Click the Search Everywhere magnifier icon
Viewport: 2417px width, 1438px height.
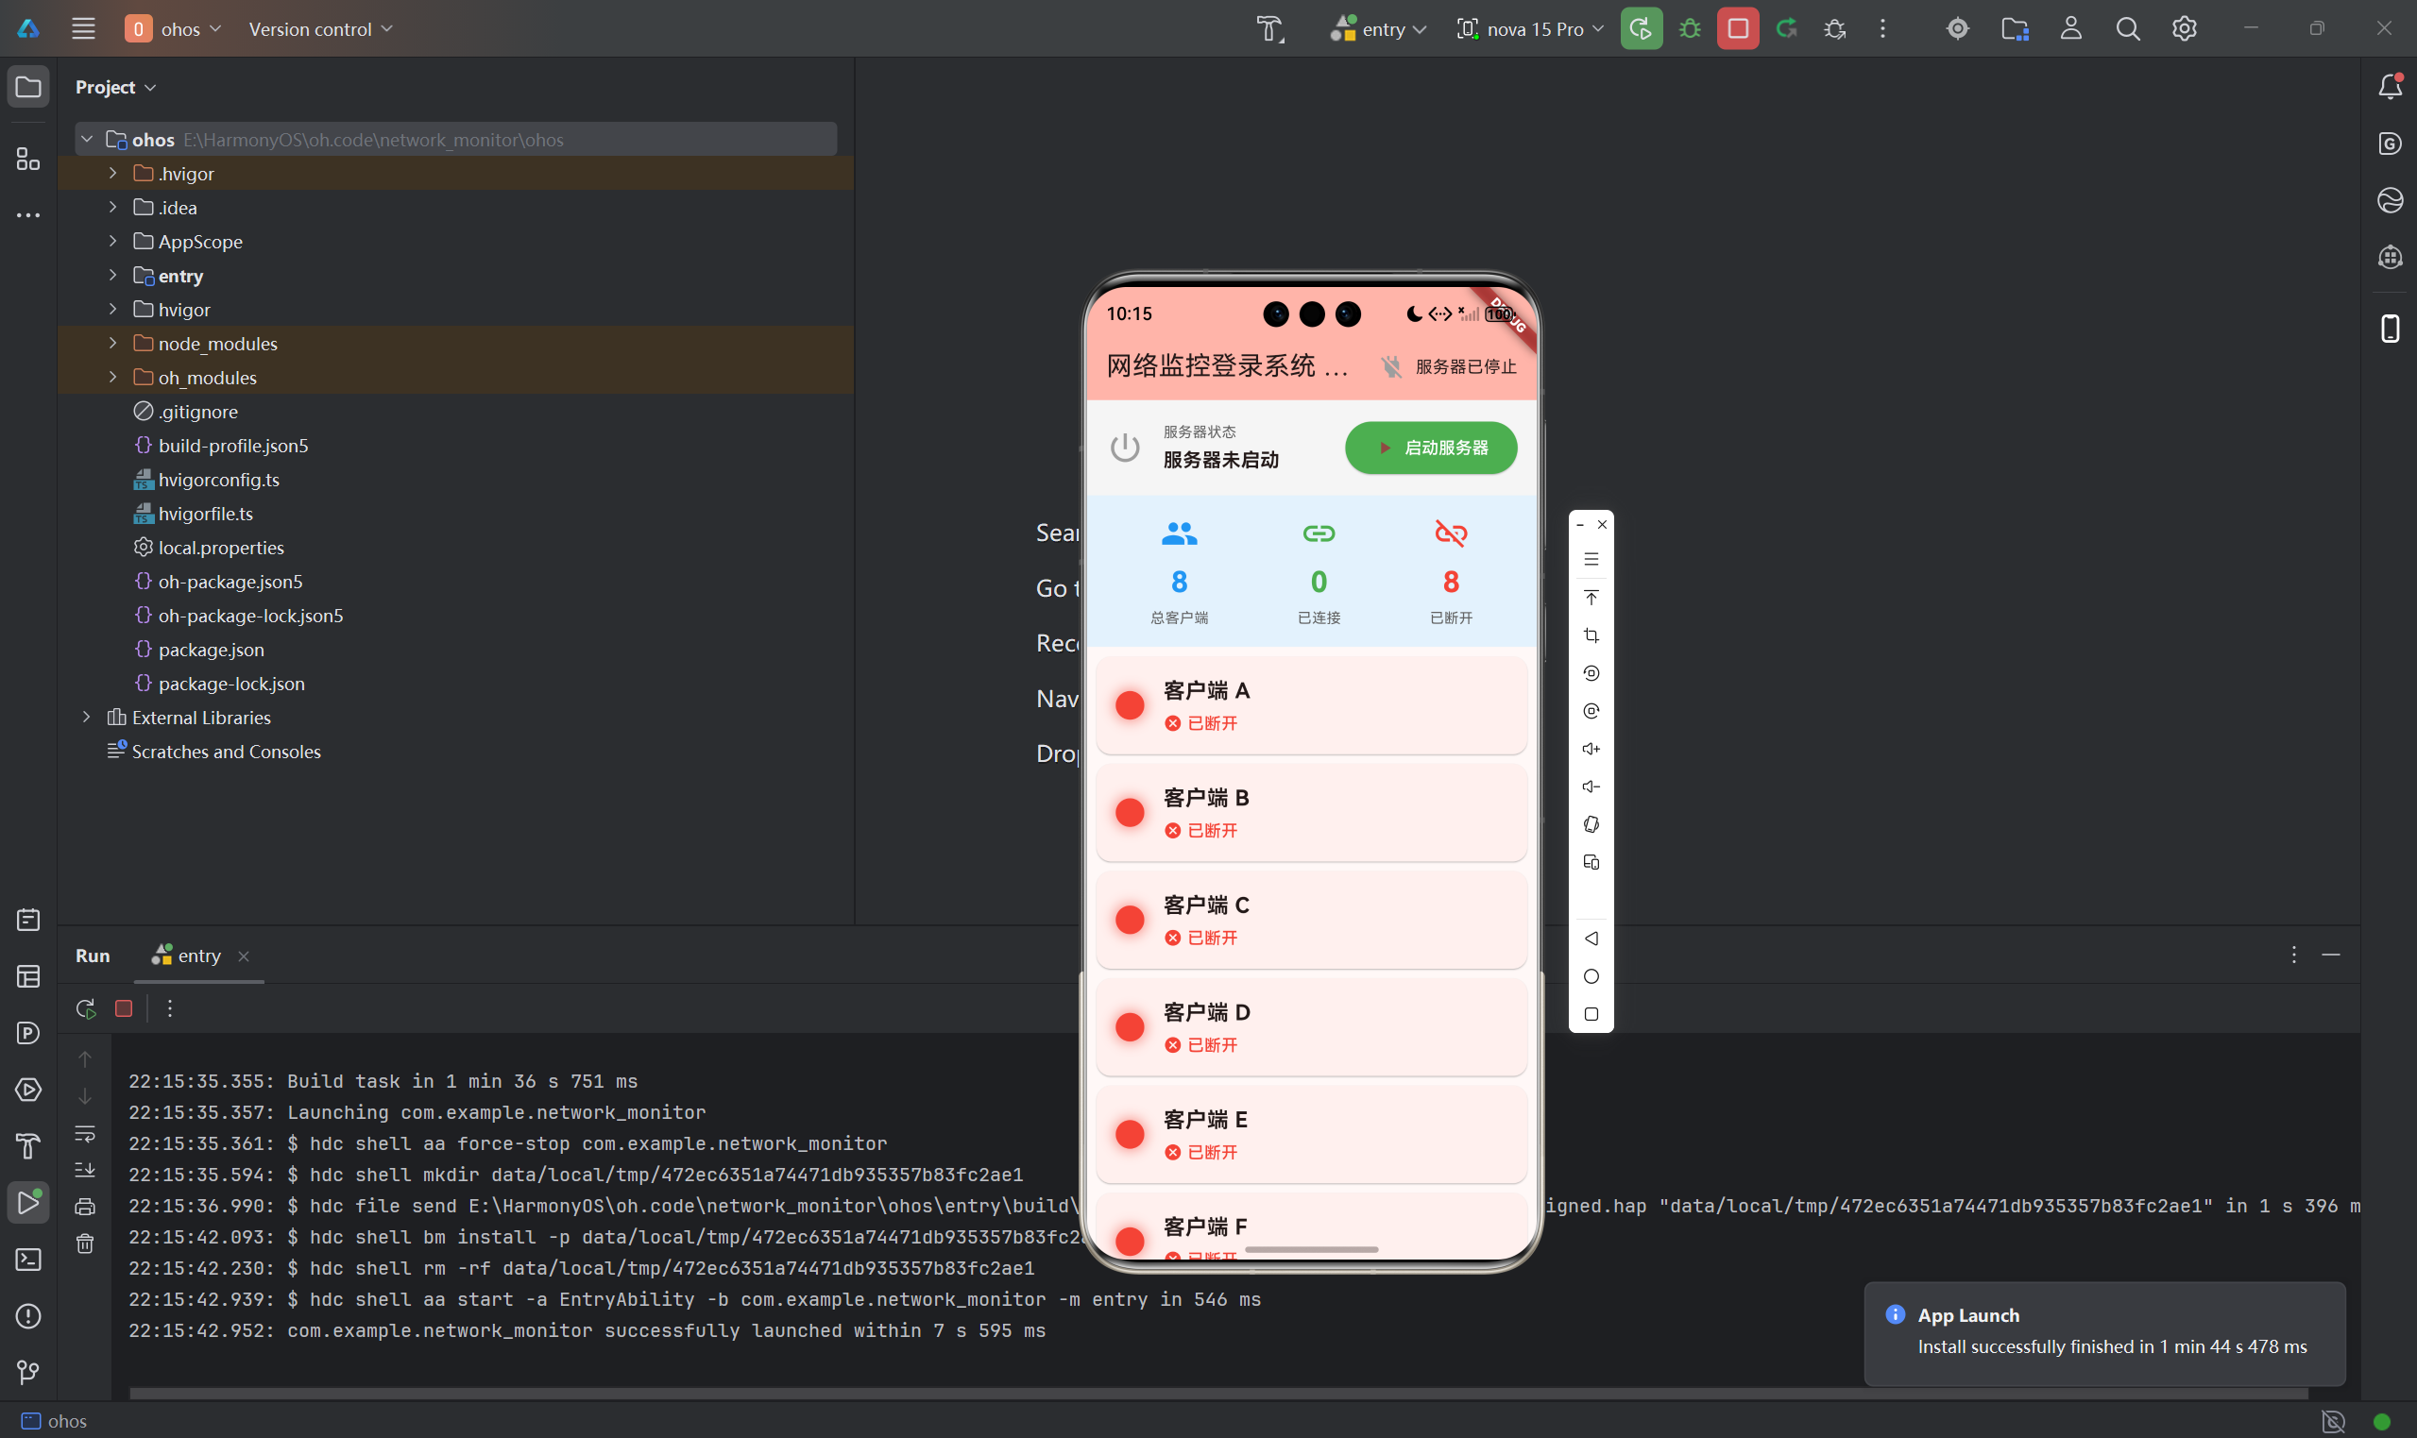coord(2127,29)
